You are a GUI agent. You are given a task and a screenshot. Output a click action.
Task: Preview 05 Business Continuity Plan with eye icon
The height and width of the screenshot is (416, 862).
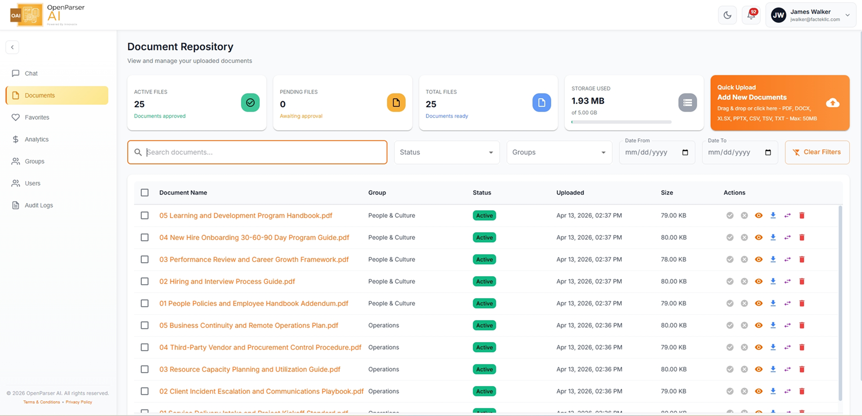tap(759, 325)
